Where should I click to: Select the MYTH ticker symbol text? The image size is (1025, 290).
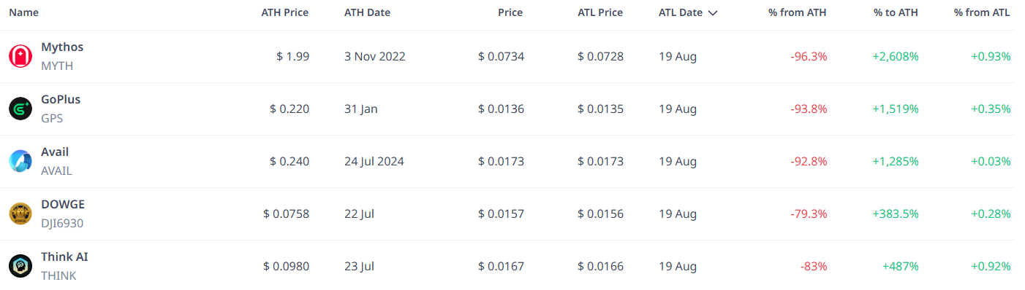[57, 66]
